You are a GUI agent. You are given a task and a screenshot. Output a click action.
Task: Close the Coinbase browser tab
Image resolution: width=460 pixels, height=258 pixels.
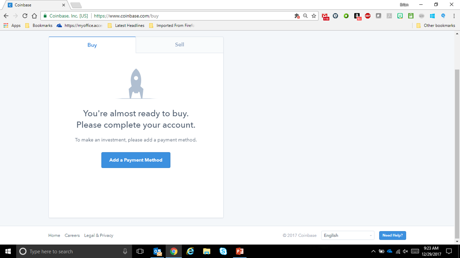click(64, 5)
